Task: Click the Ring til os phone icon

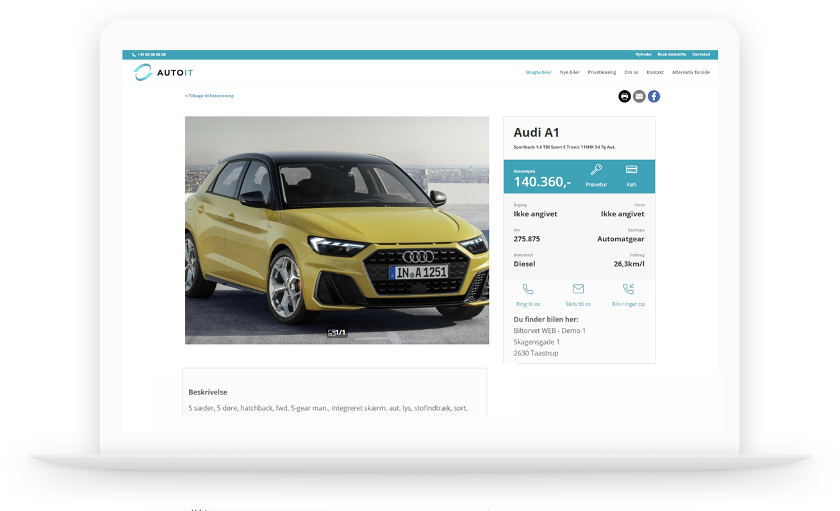Action: tap(528, 289)
